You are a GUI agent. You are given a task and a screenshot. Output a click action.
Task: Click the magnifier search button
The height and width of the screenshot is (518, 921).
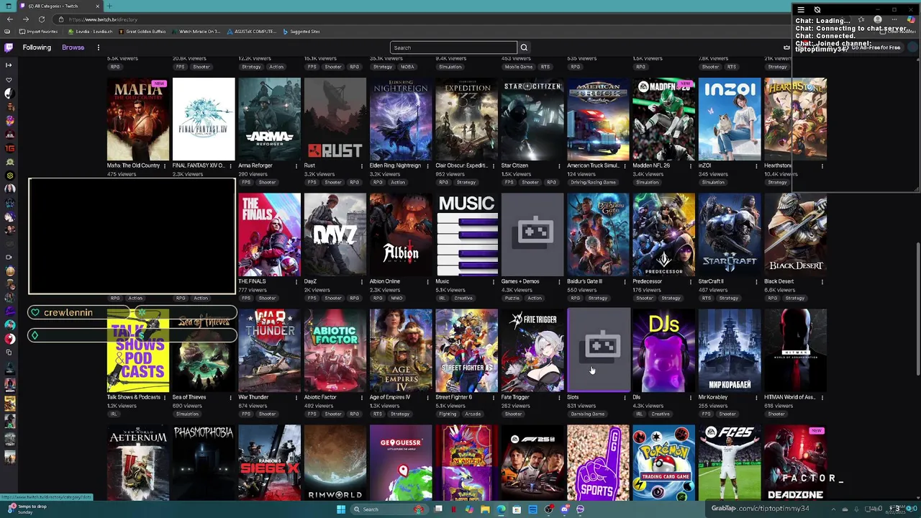pos(524,47)
